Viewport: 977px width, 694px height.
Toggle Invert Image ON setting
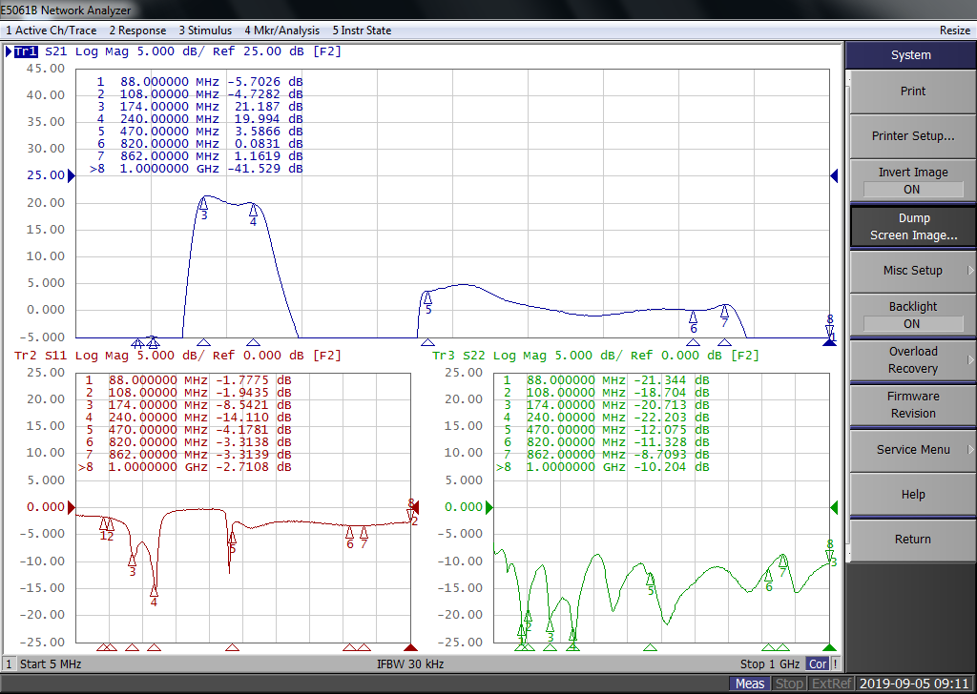[912, 180]
